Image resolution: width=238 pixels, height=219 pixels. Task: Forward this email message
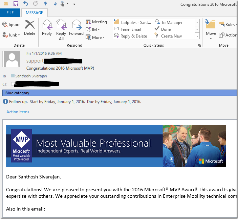pos(77,28)
